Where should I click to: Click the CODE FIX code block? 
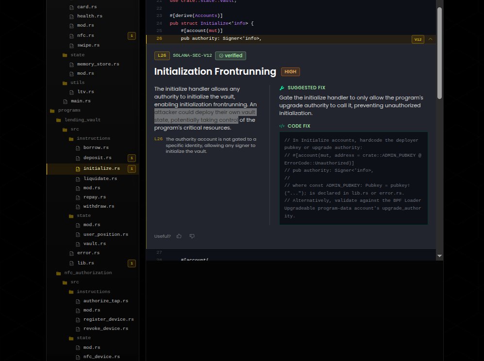point(353,178)
